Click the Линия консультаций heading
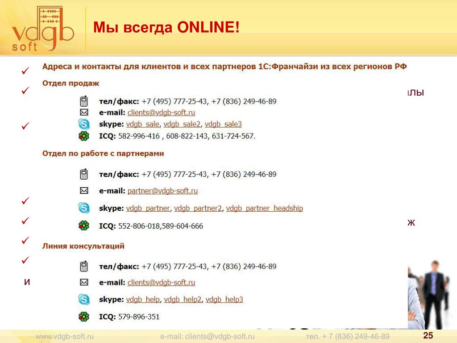The image size is (457, 343). click(83, 246)
